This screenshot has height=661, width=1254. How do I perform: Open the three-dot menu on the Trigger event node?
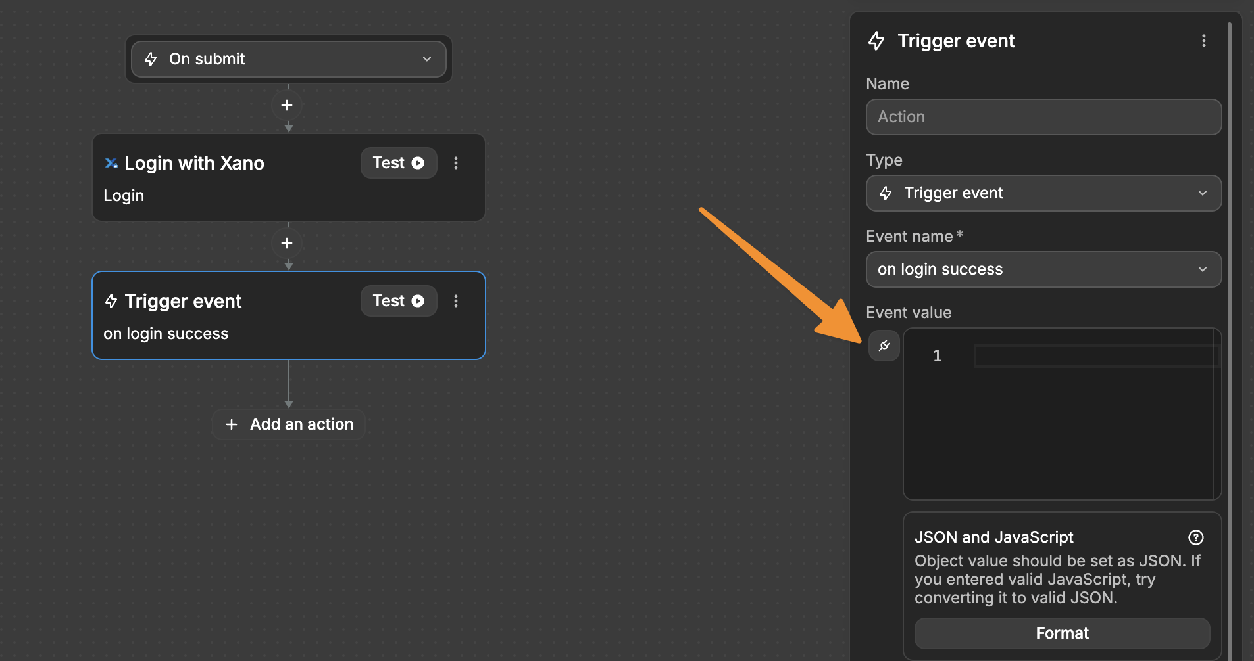pyautogui.click(x=456, y=301)
